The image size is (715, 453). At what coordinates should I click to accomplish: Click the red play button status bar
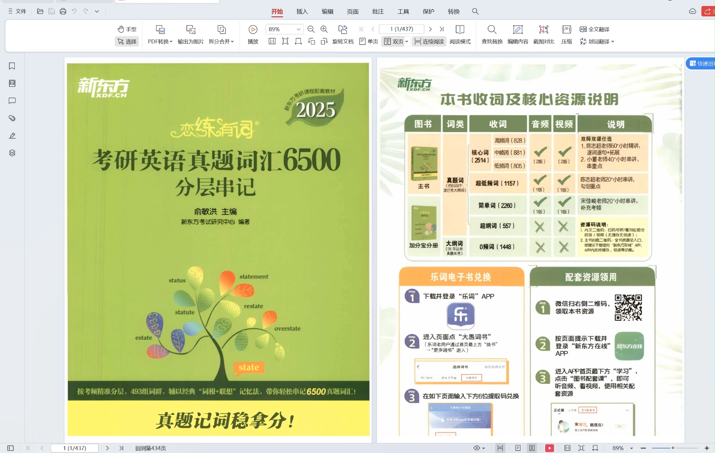(549, 448)
